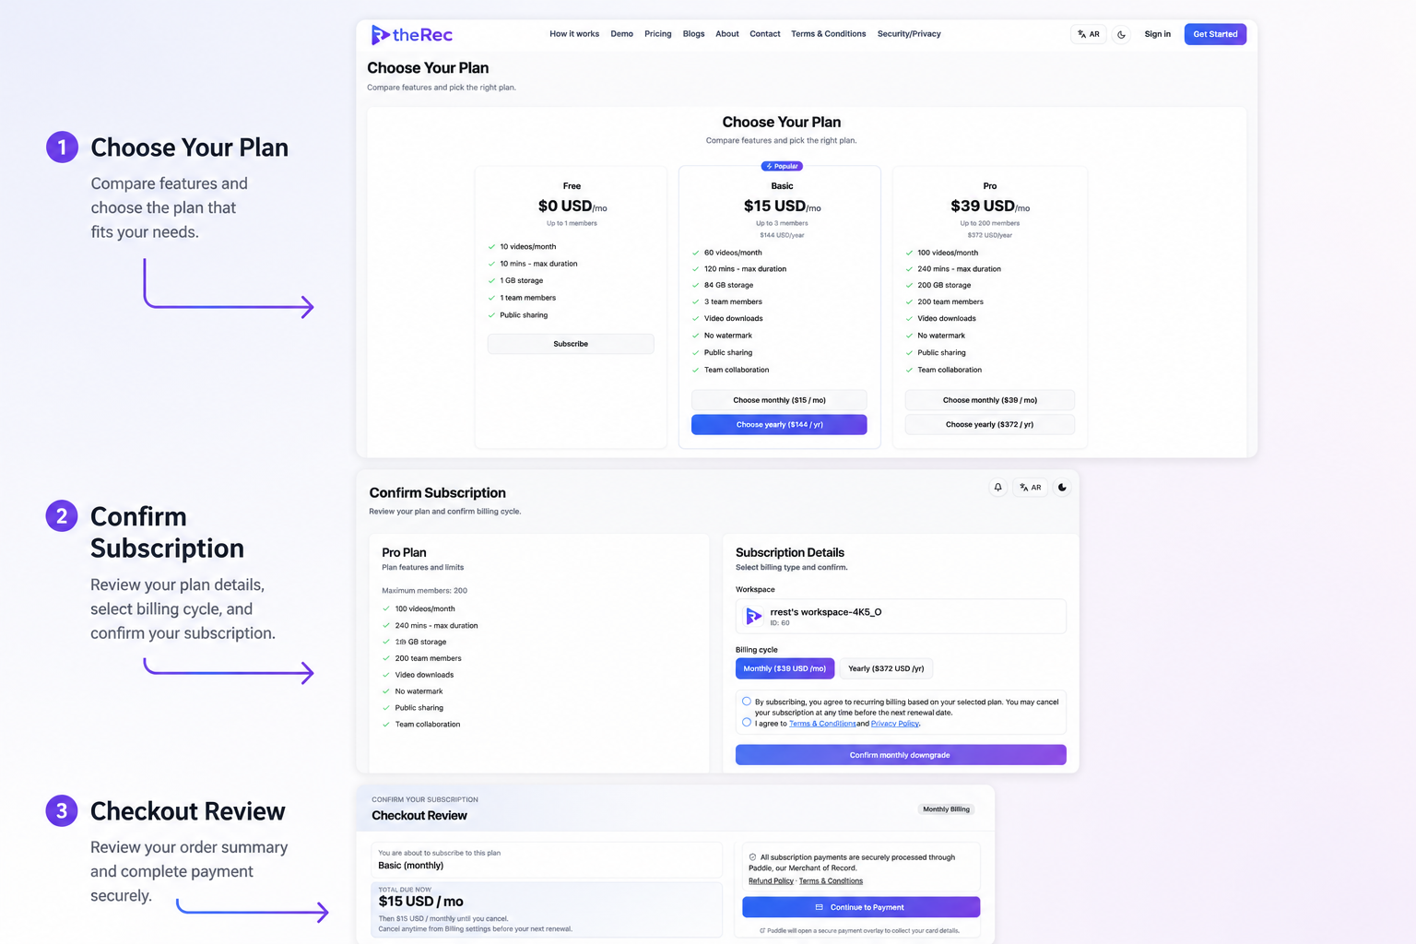Toggle moon theme icon in Confirm Subscription header

pyautogui.click(x=1062, y=488)
